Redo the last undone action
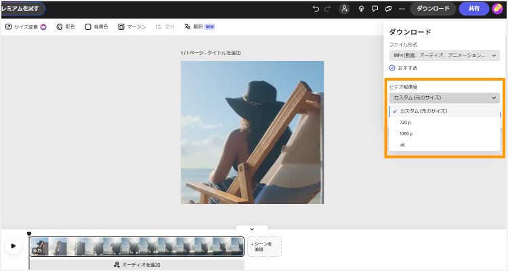The width and height of the screenshot is (508, 271). tap(327, 9)
